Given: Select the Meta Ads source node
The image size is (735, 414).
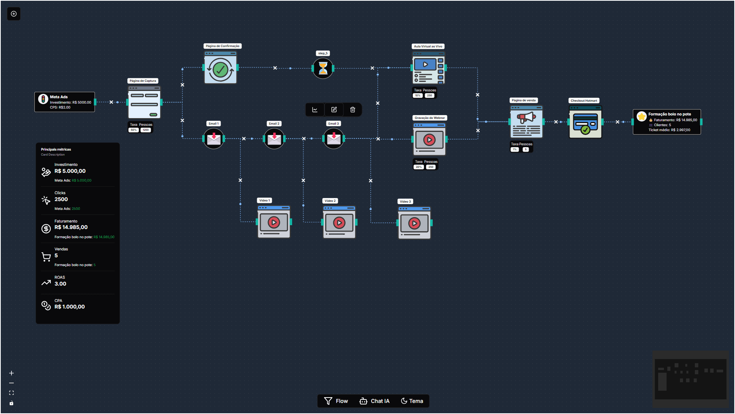Looking at the screenshot, I should (65, 102).
